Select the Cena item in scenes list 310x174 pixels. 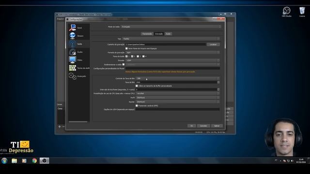60,109
